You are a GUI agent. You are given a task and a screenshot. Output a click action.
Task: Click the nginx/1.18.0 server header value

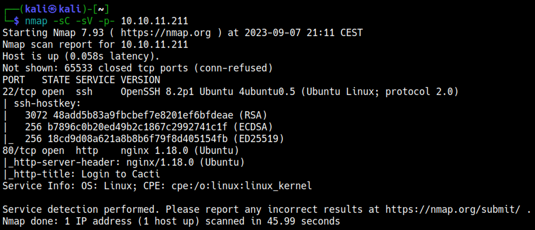[x=160, y=162]
